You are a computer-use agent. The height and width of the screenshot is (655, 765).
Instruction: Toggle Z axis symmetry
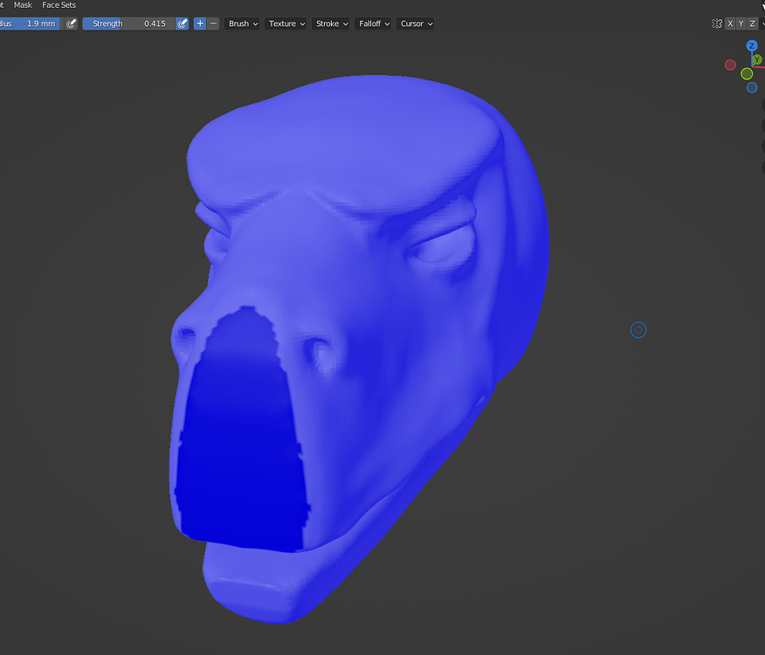pos(752,24)
